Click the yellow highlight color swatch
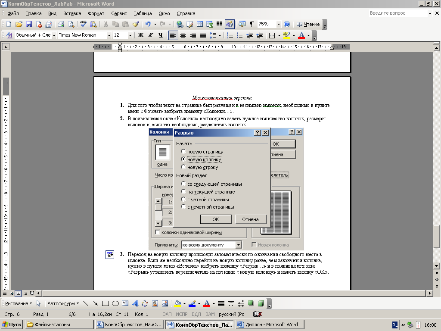This screenshot has height=331, width=441. 286,35
